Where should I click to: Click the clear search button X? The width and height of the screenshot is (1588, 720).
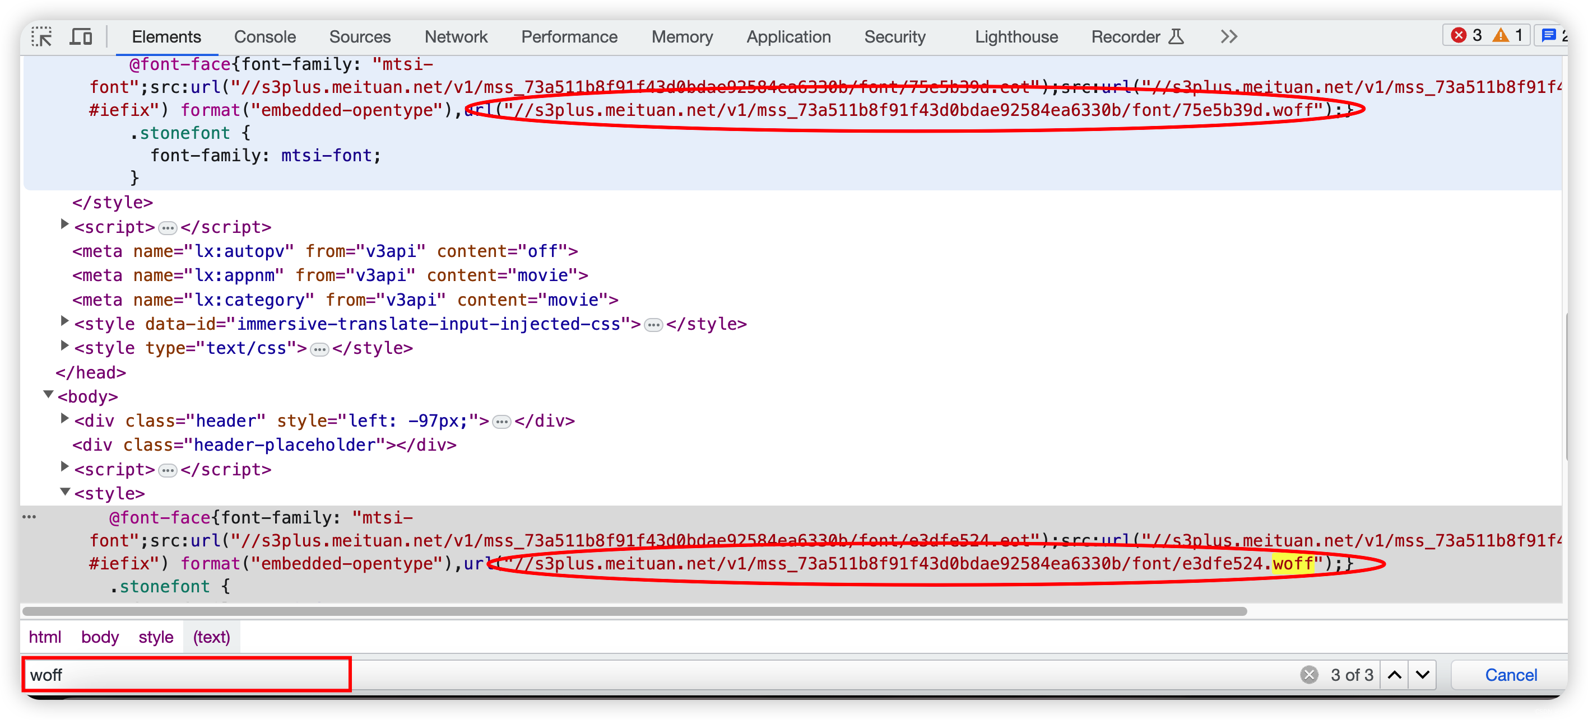click(x=1308, y=674)
